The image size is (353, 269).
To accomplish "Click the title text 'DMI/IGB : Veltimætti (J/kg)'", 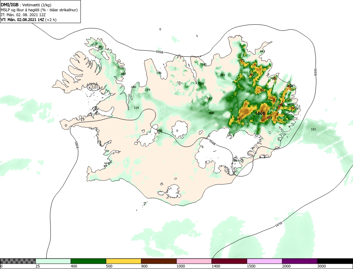I will coord(26,5).
